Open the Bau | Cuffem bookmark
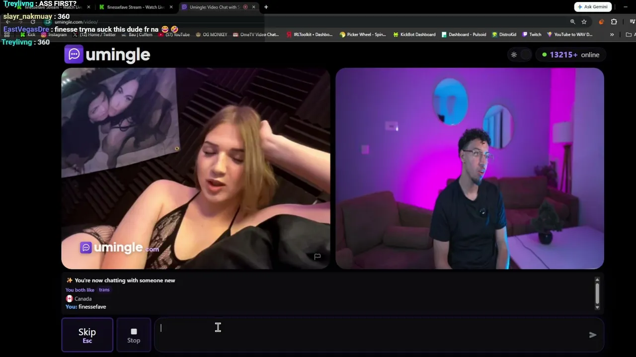This screenshot has height=357, width=636. pos(137,35)
